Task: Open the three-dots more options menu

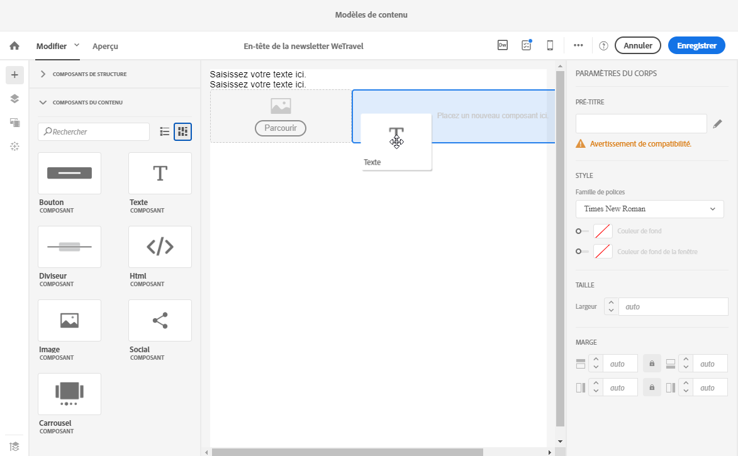Action: tap(578, 45)
